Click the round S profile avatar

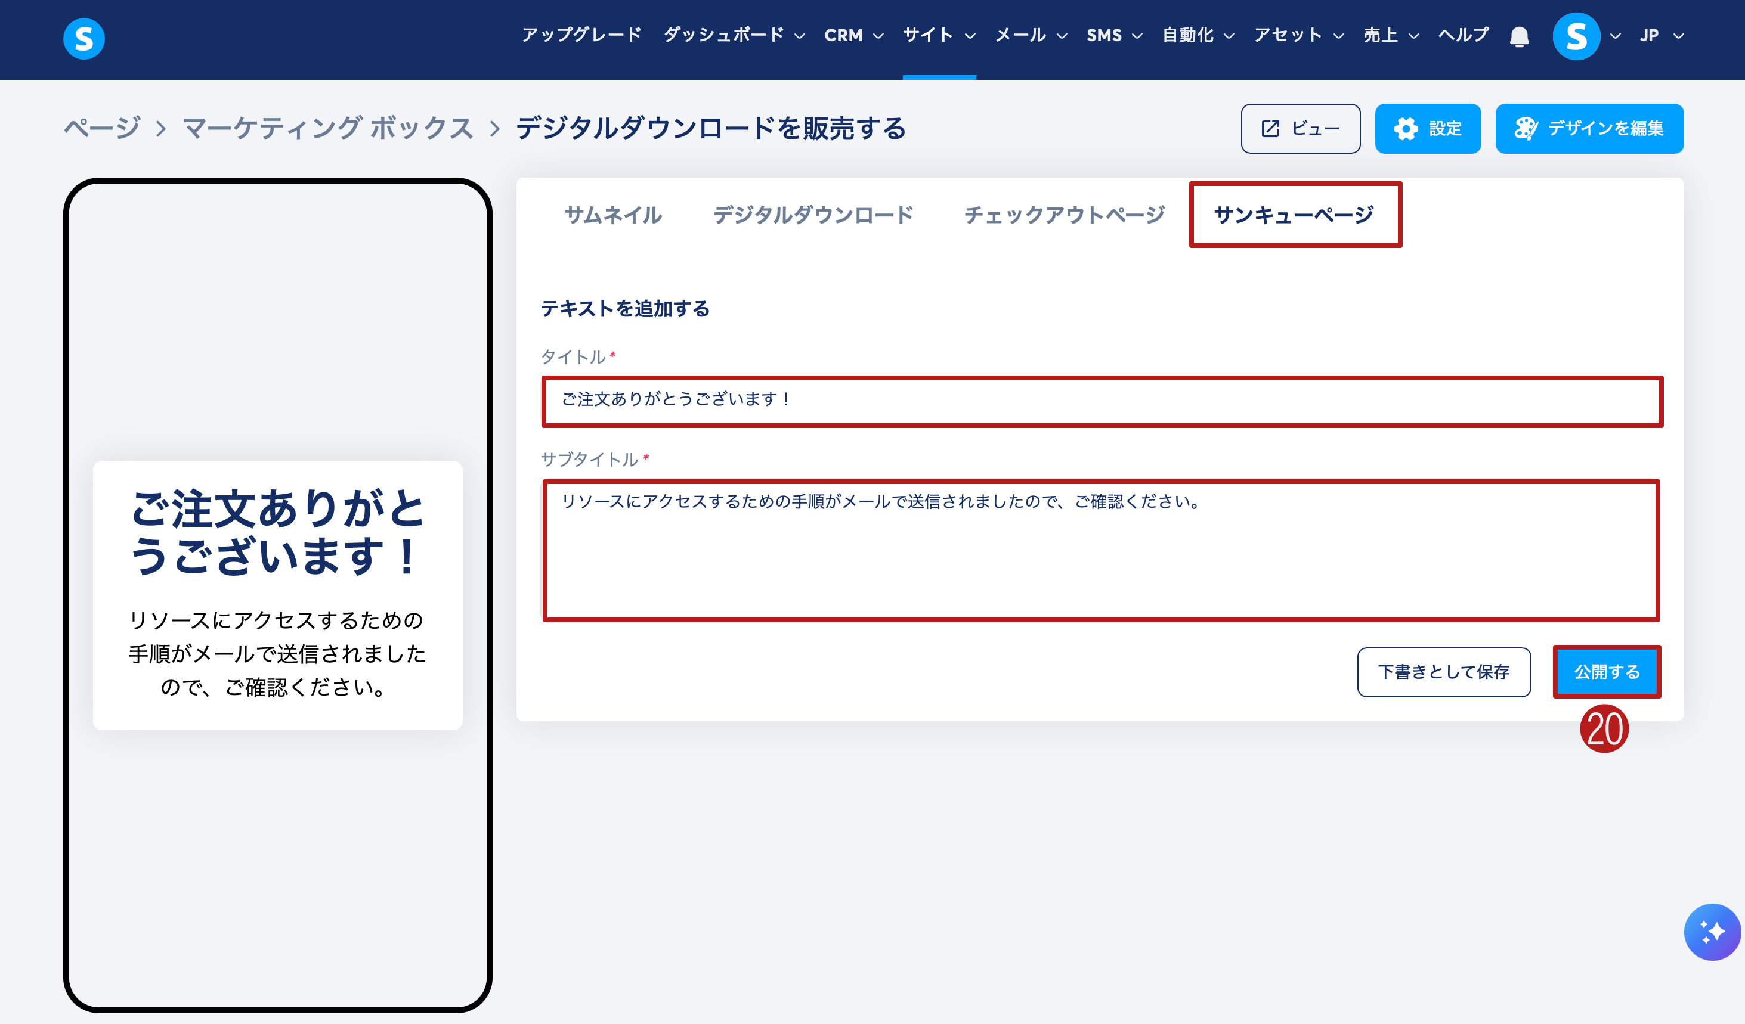[1576, 36]
